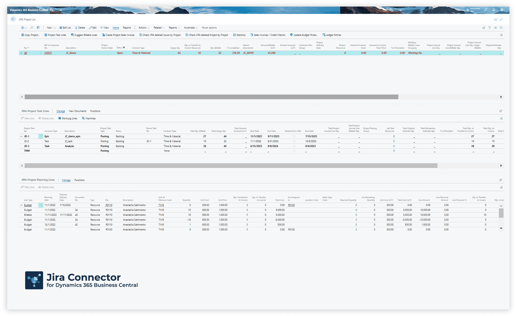
Task: Click the project list horizontal scrollbar thumb
Action: pos(211,97)
